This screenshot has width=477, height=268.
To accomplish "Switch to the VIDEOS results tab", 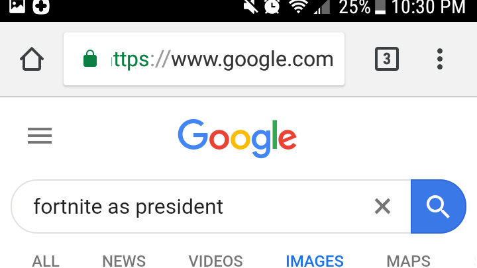I will 216,261.
